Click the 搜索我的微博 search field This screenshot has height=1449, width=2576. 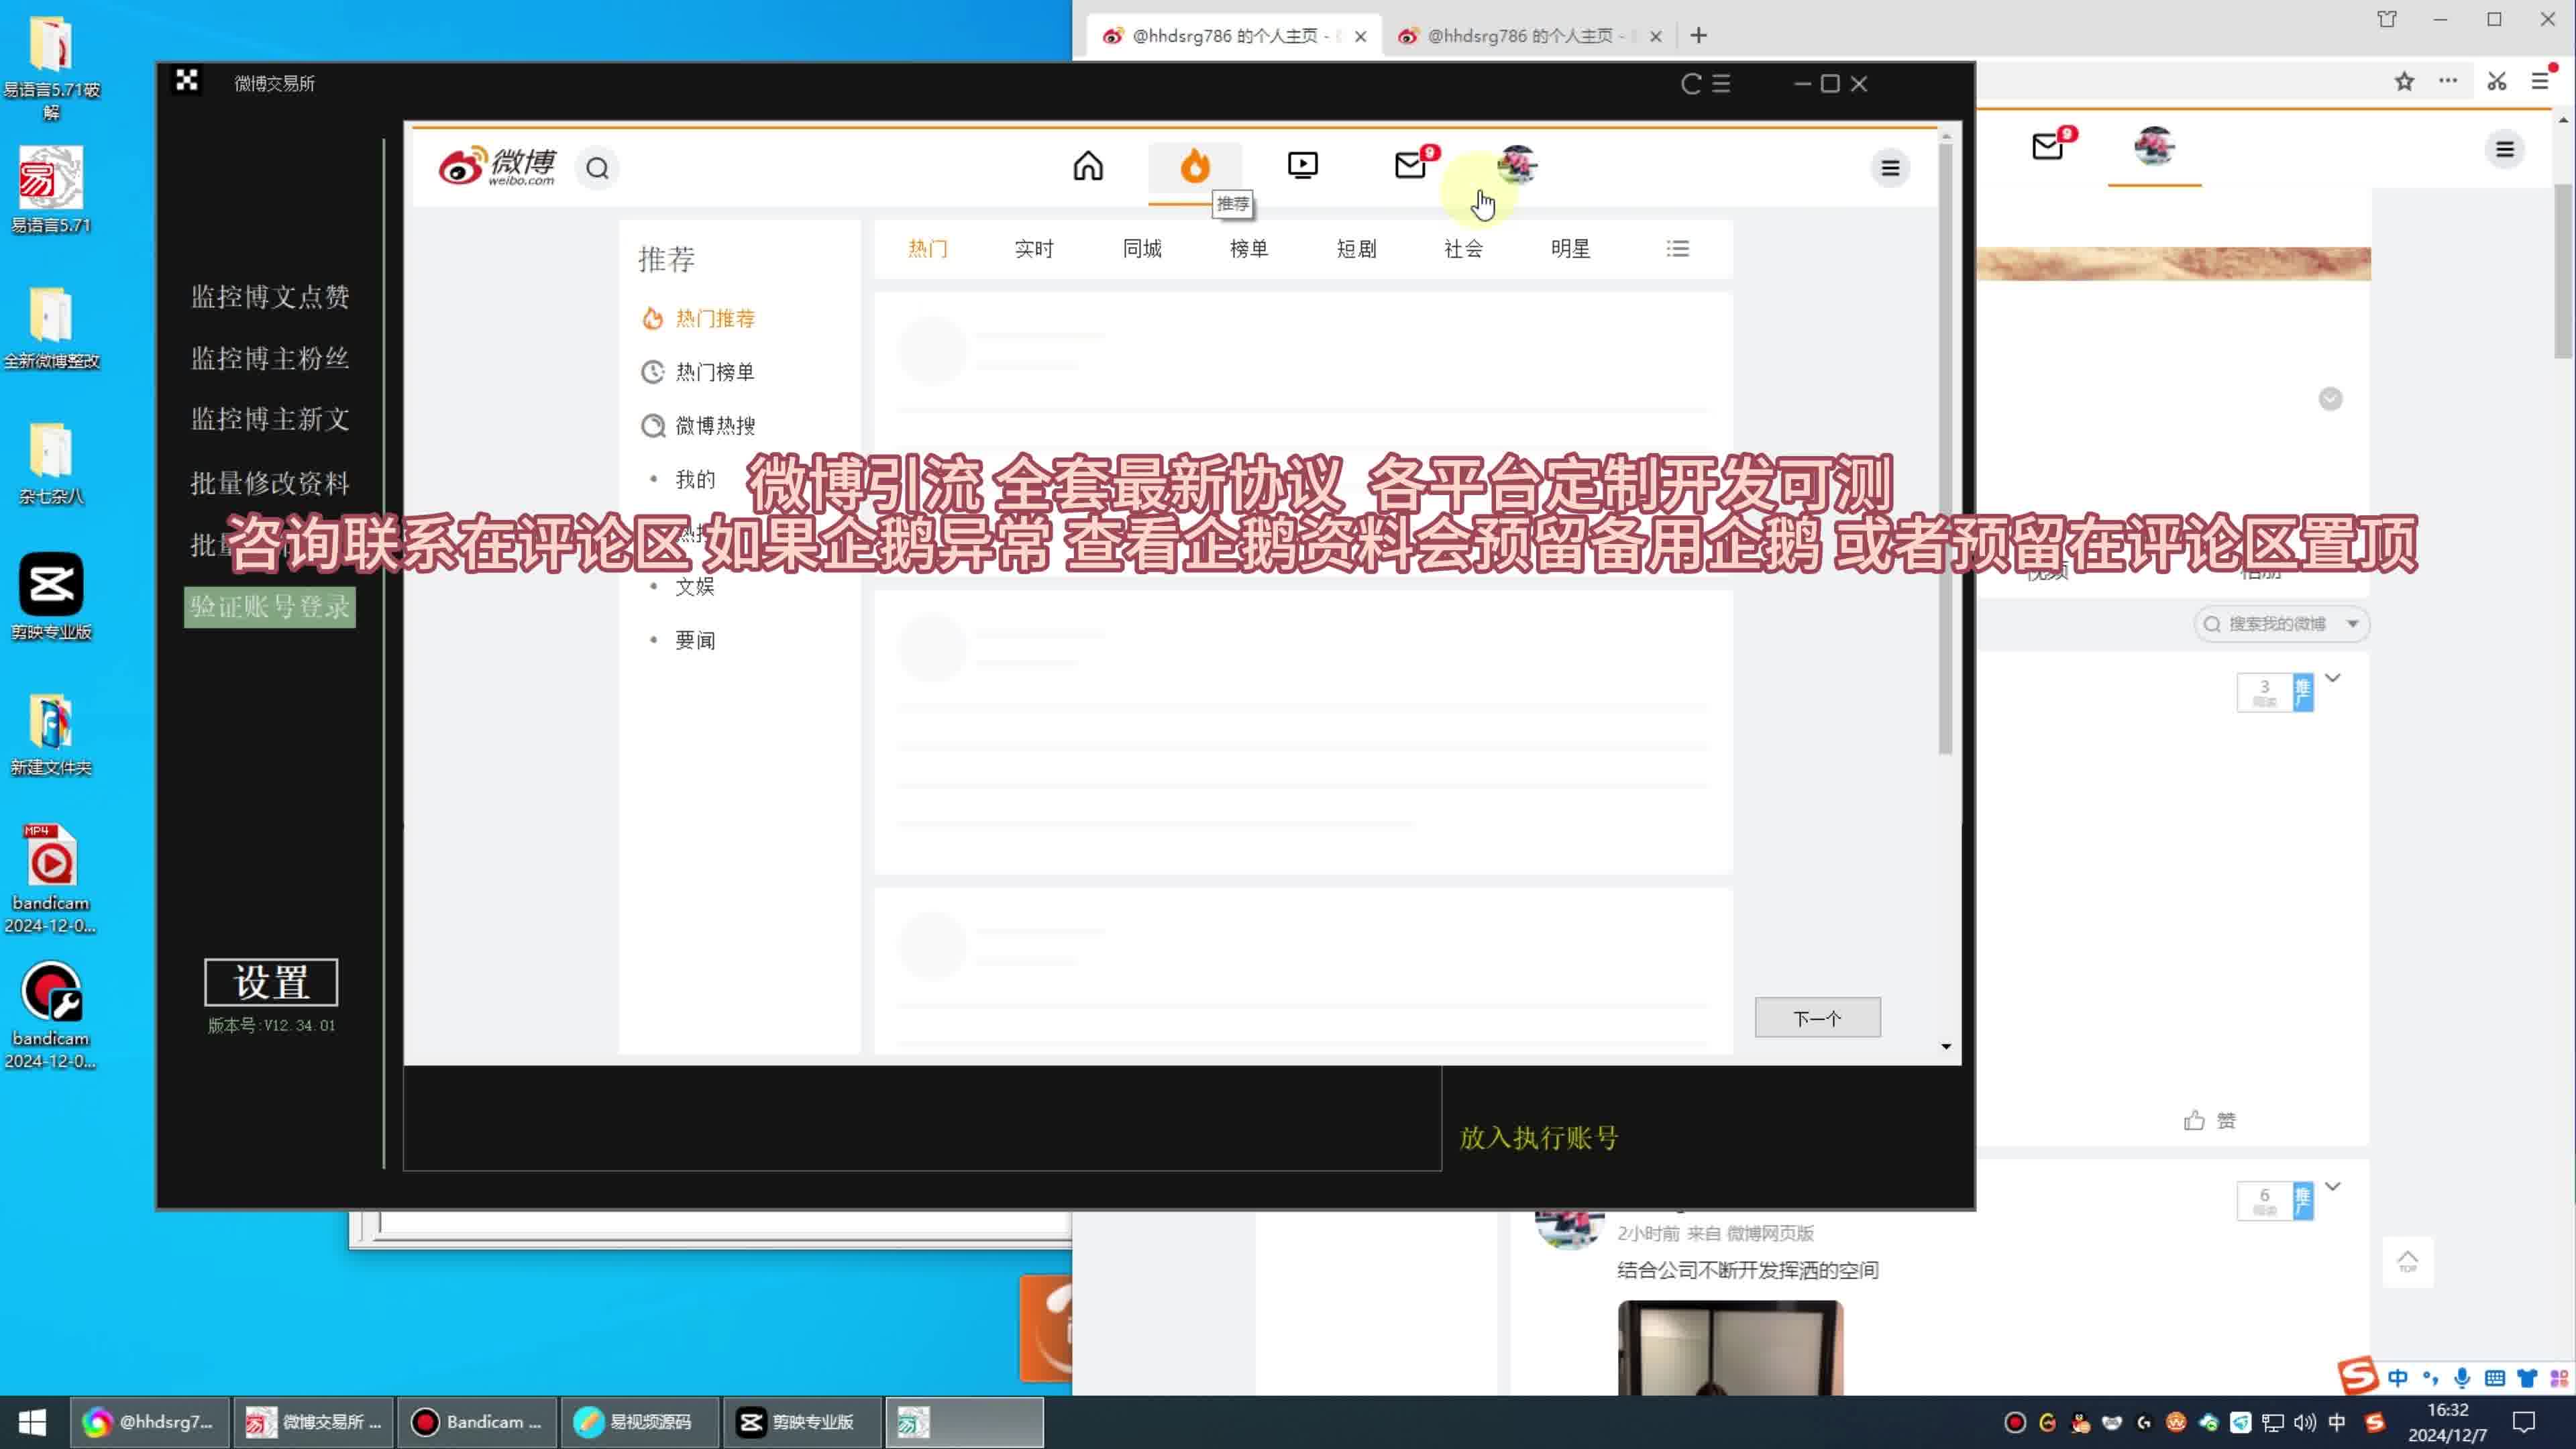[2281, 624]
